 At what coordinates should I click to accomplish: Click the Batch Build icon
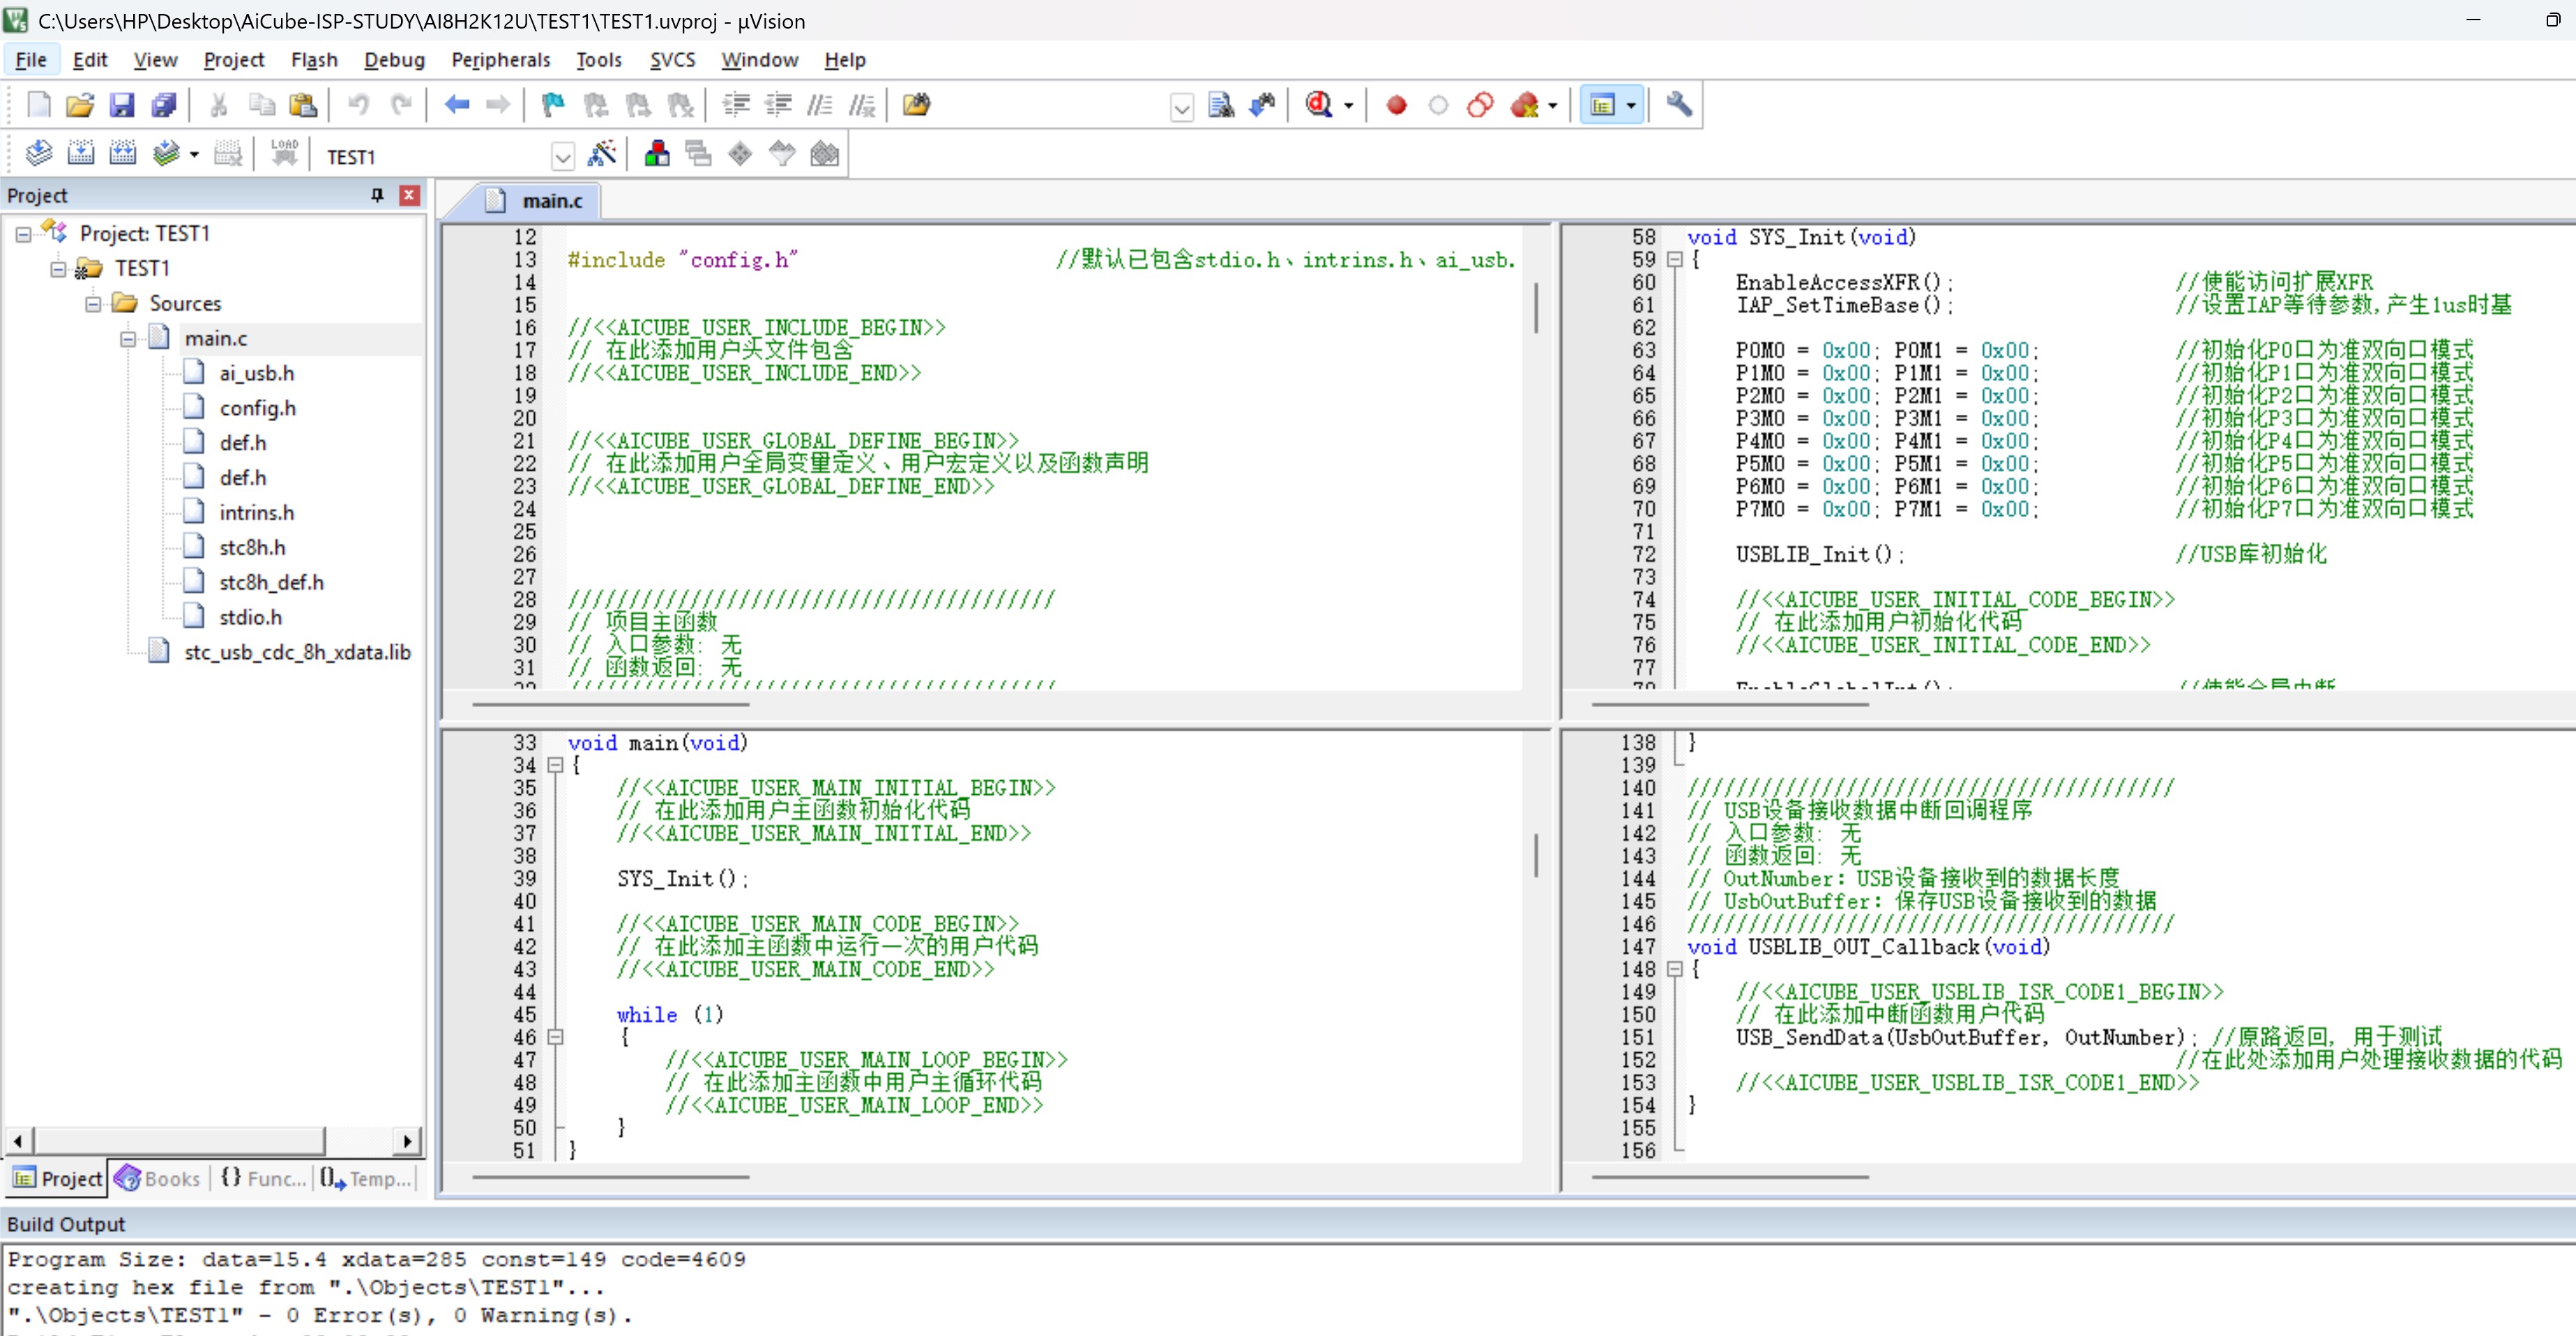pyautogui.click(x=166, y=154)
